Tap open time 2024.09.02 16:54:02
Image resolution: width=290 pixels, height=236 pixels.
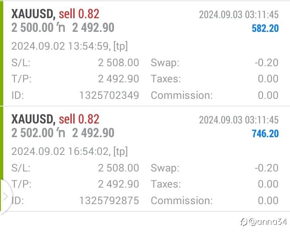pyautogui.click(x=60, y=151)
